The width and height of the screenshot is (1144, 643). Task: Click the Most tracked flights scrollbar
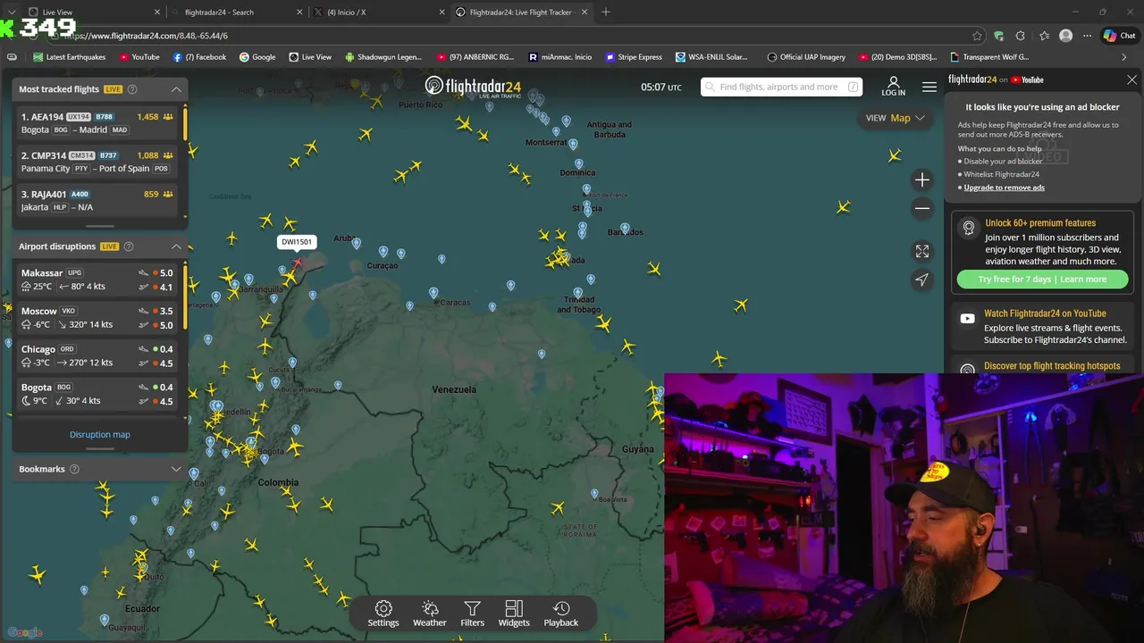185,122
